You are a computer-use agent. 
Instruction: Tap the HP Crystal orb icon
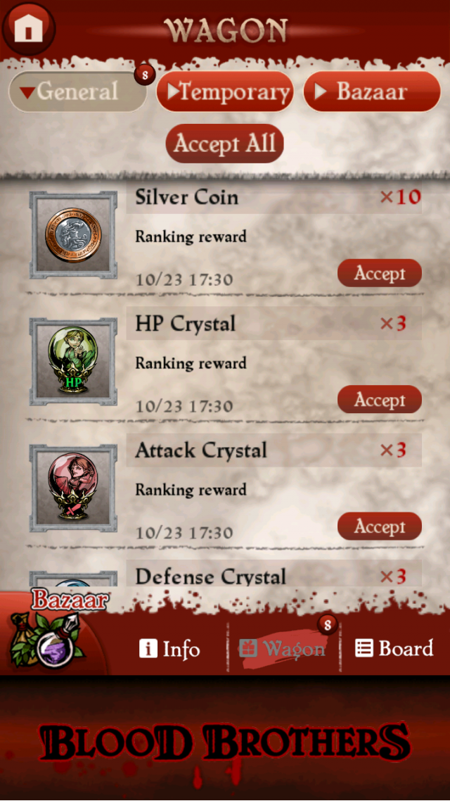[x=73, y=362]
